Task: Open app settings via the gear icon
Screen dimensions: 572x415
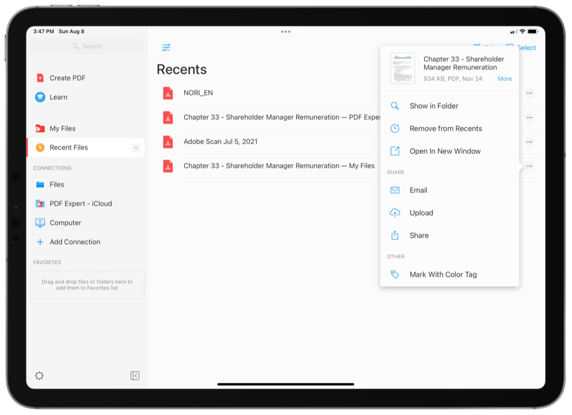Action: point(39,376)
